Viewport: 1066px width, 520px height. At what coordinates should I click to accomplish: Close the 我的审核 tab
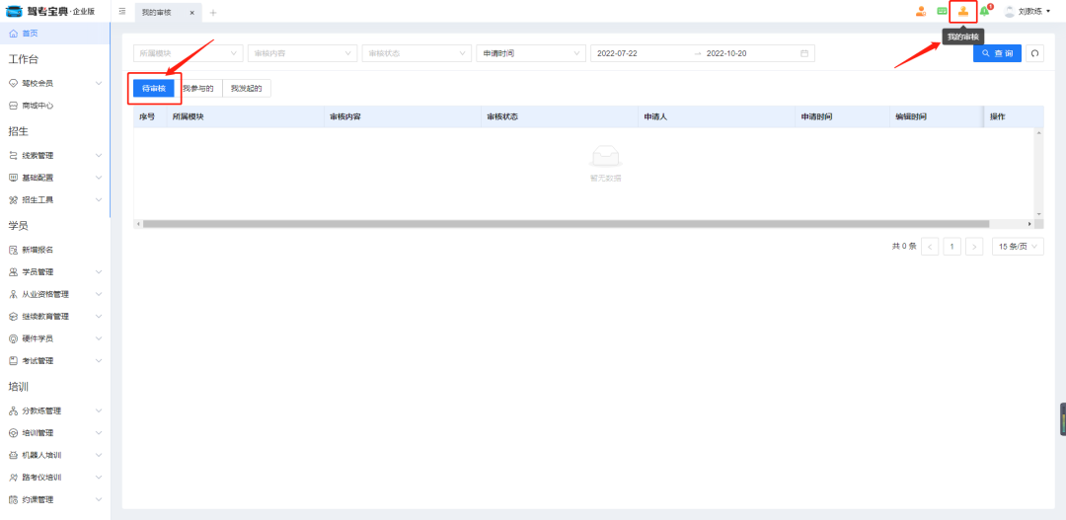click(191, 13)
